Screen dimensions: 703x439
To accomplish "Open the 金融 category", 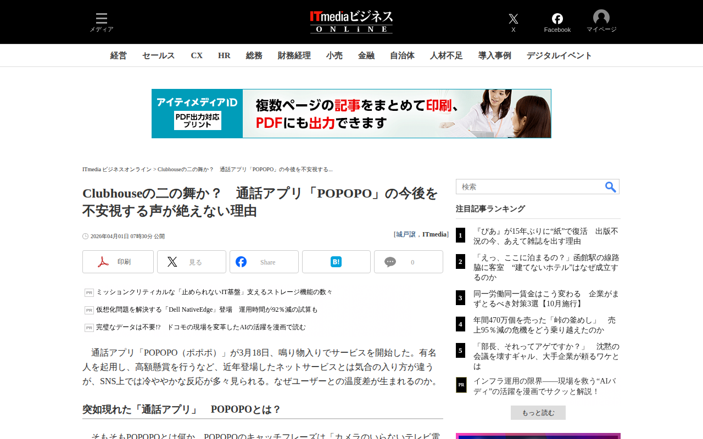I will point(366,55).
